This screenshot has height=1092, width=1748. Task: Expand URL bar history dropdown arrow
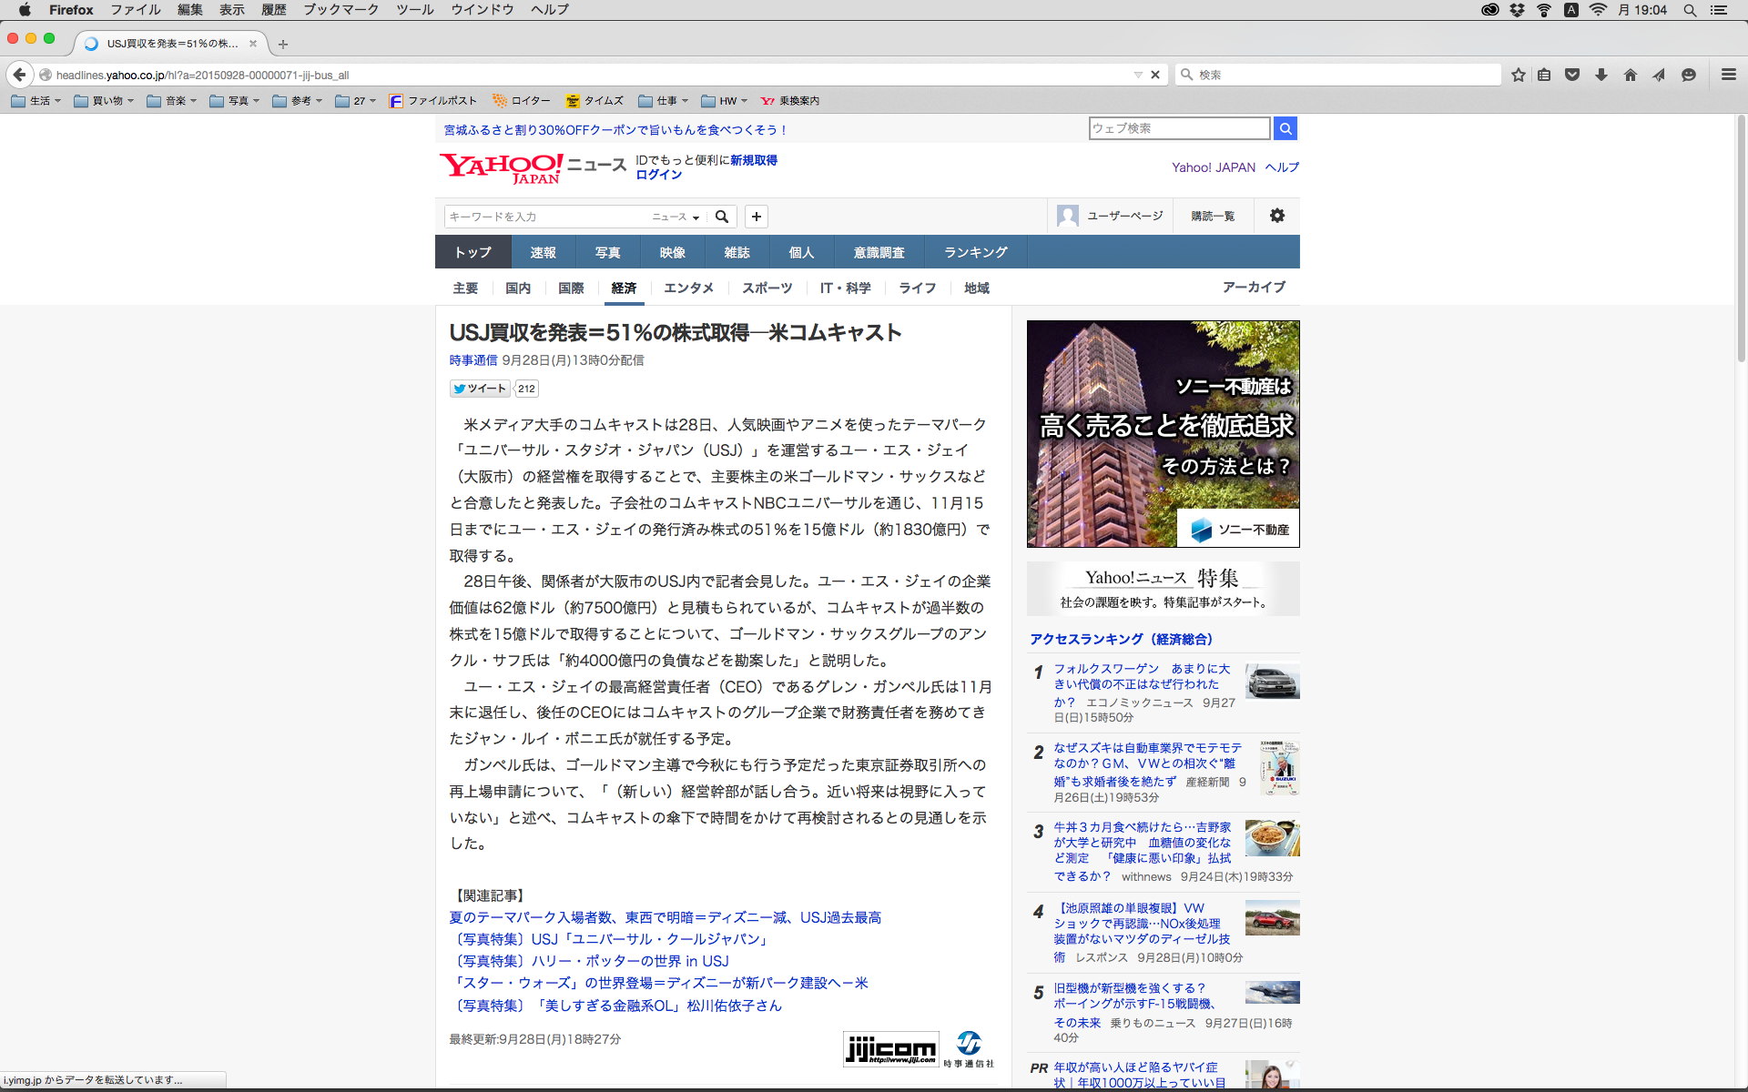[1137, 75]
